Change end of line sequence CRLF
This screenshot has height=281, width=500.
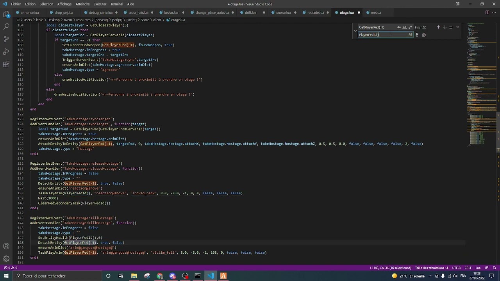pyautogui.click(x=468, y=268)
